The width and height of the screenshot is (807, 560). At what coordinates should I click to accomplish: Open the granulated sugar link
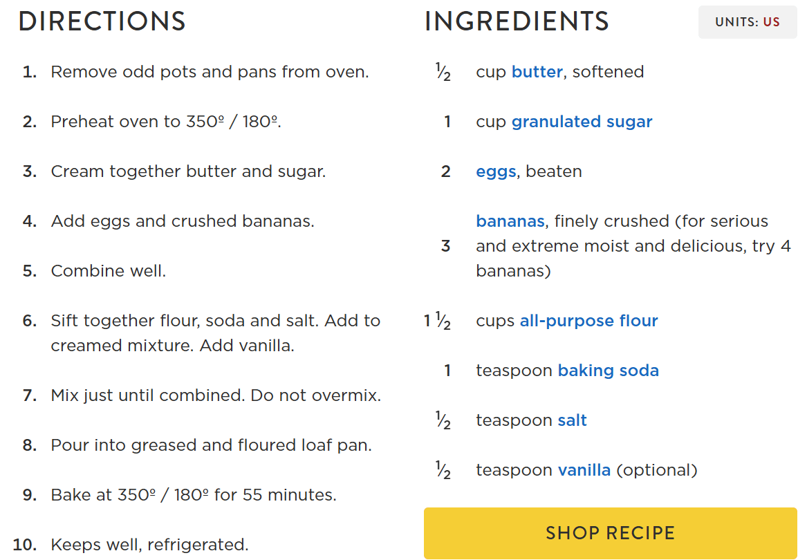tap(582, 122)
